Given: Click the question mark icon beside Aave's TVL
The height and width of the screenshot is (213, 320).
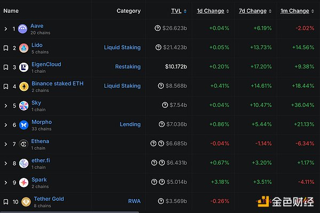Looking at the screenshot, I should [x=158, y=29].
